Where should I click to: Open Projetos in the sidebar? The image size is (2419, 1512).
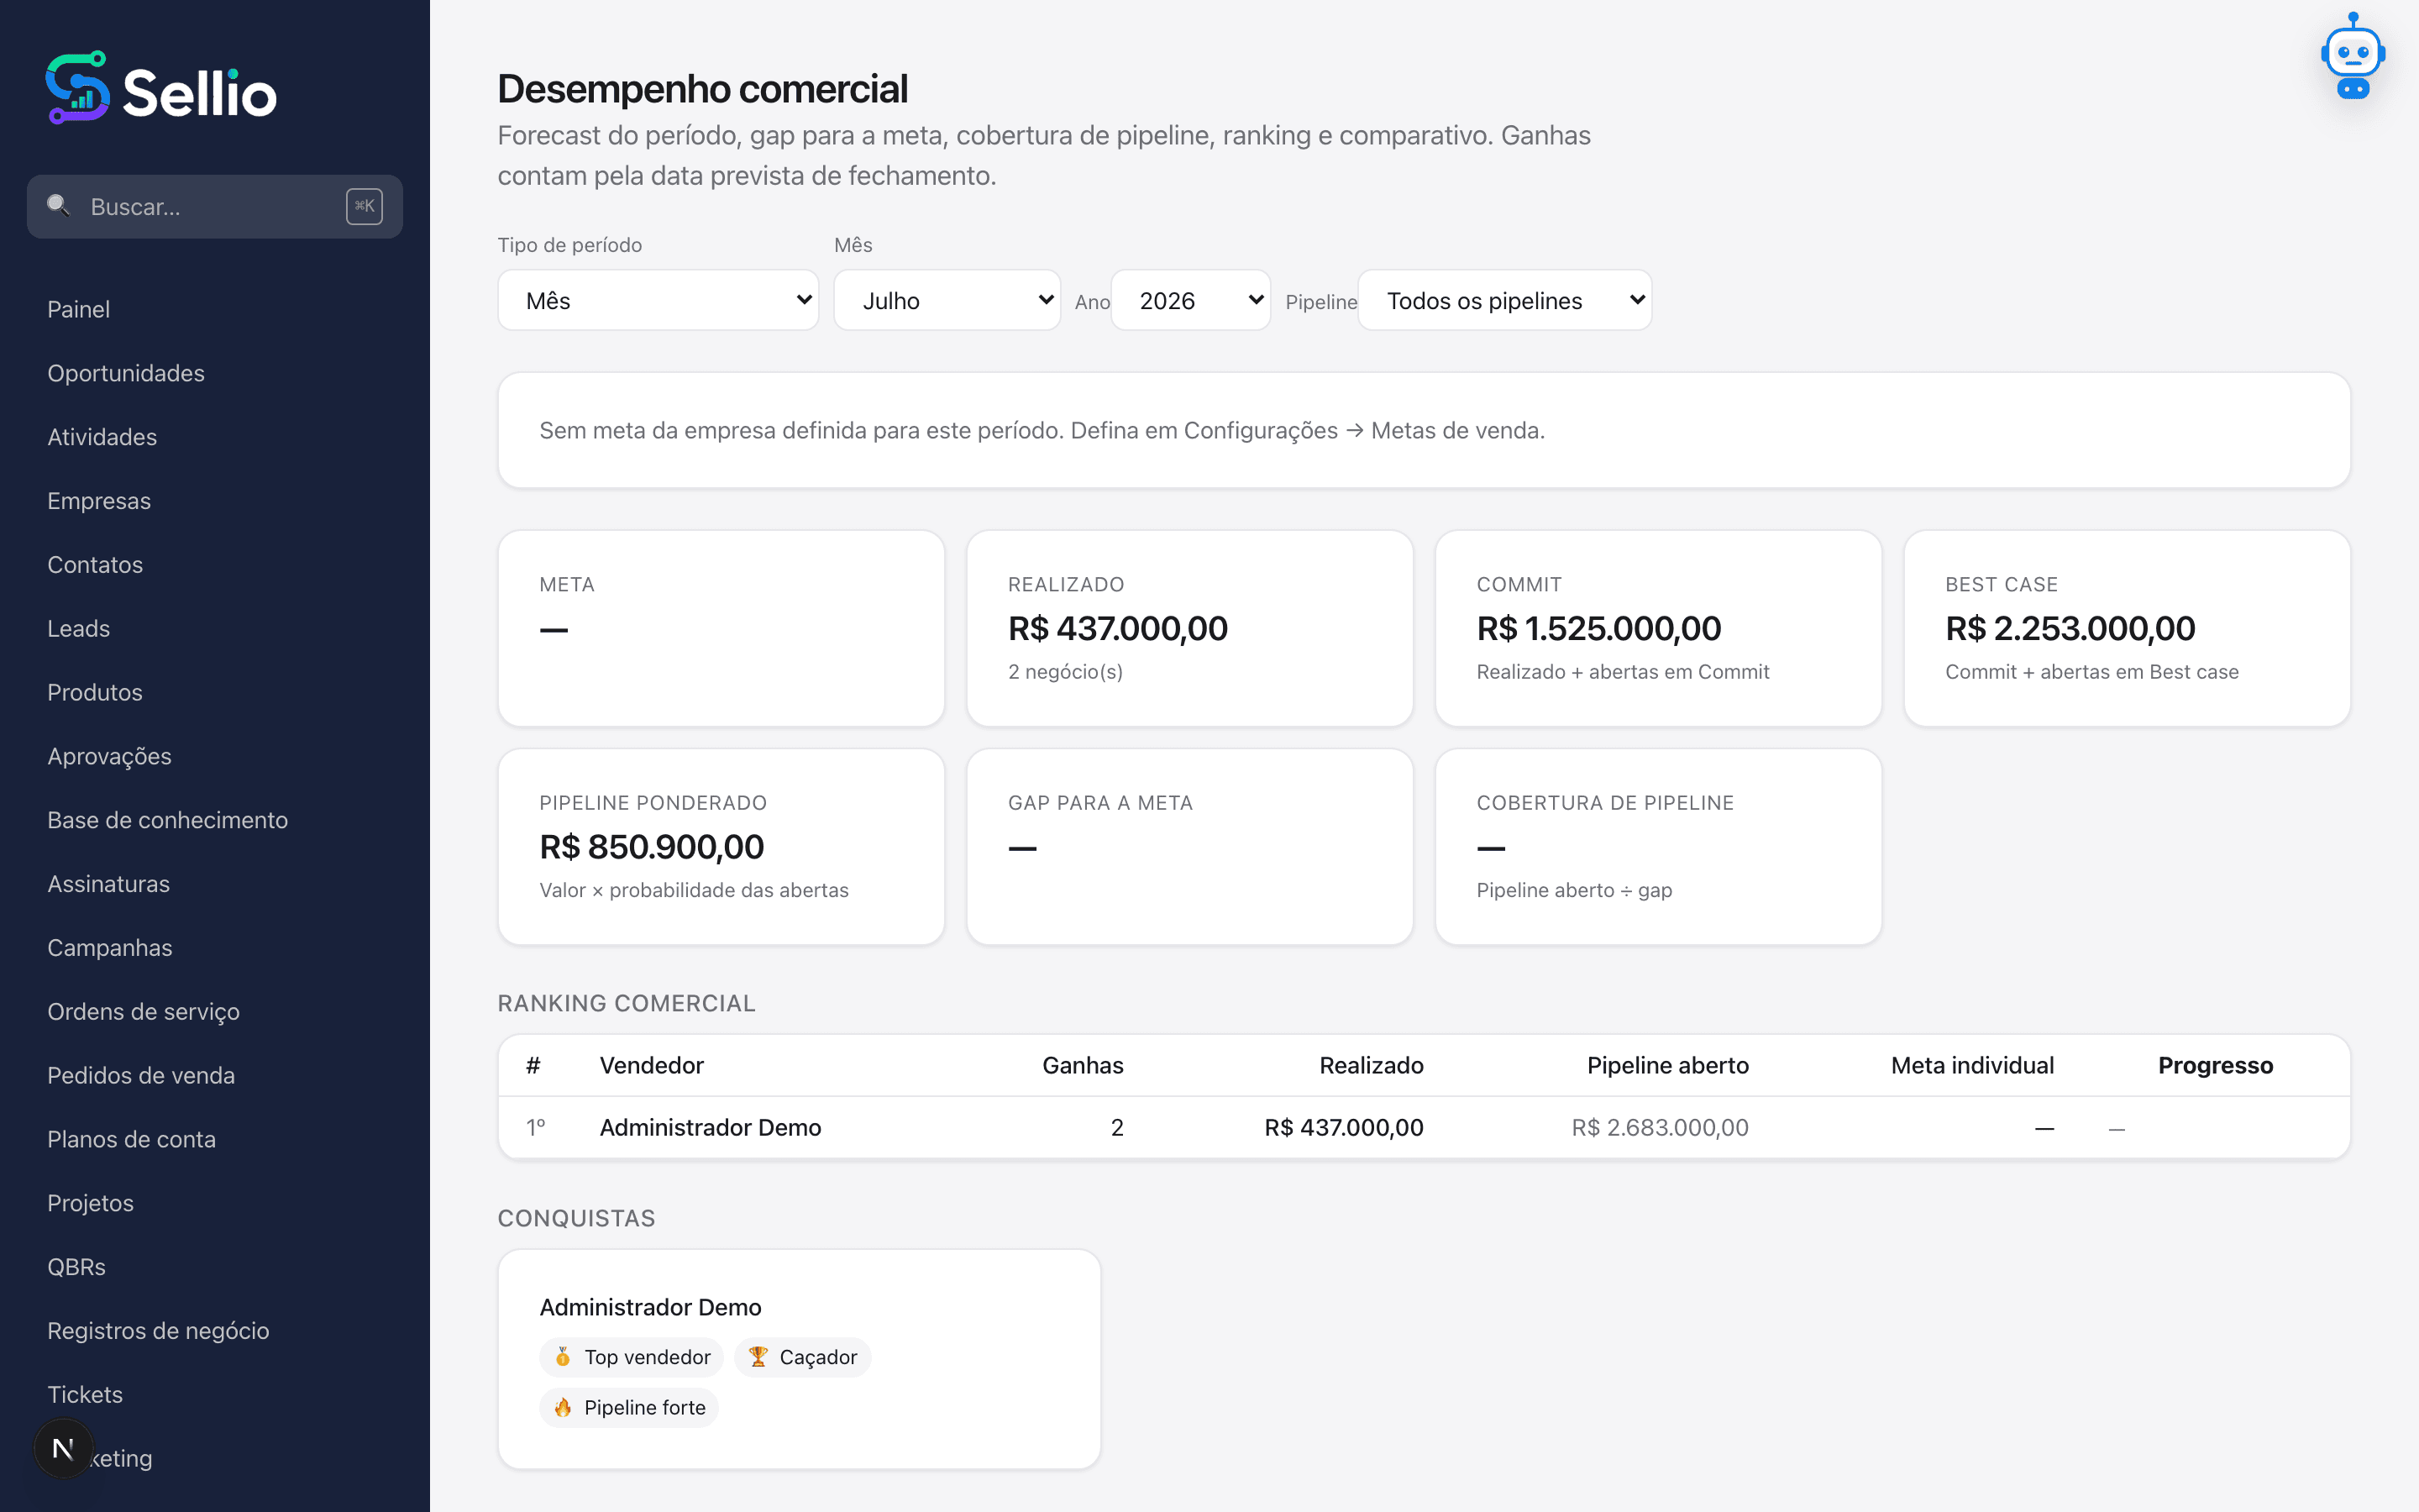coord(90,1203)
